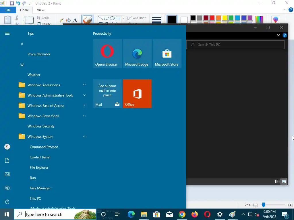Click the user account icon in Start

click(7, 147)
